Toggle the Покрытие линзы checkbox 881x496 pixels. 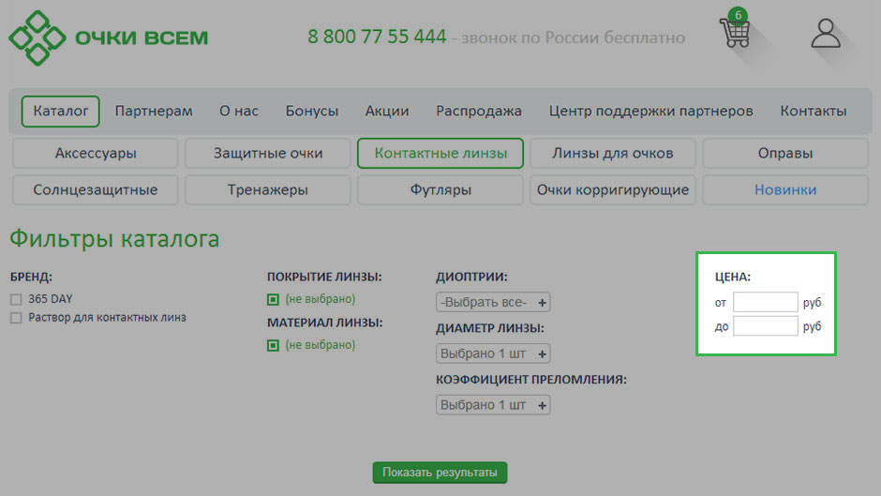[273, 299]
